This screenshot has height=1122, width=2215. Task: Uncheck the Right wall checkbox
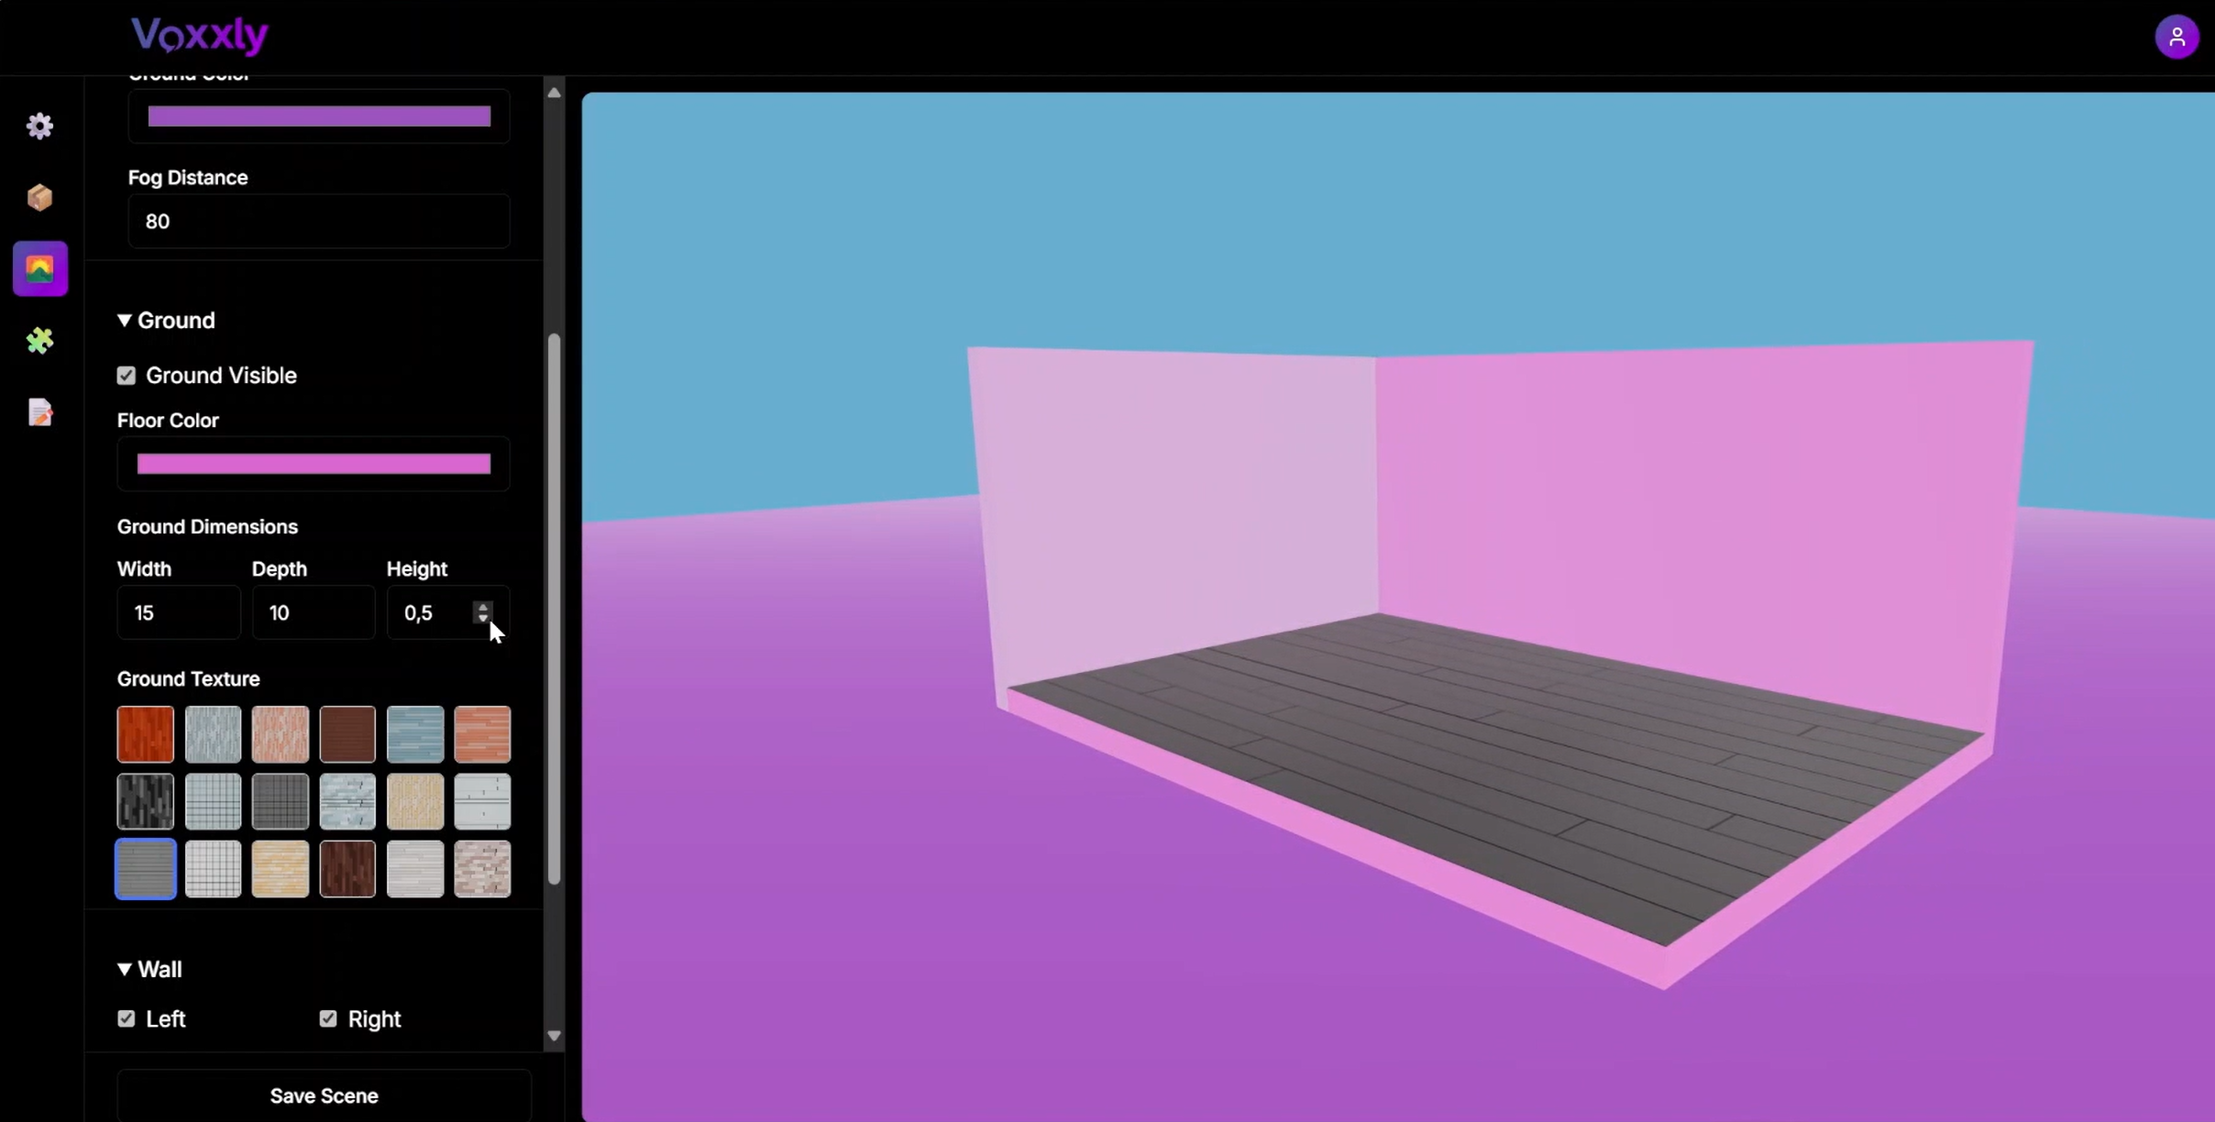pos(328,1018)
